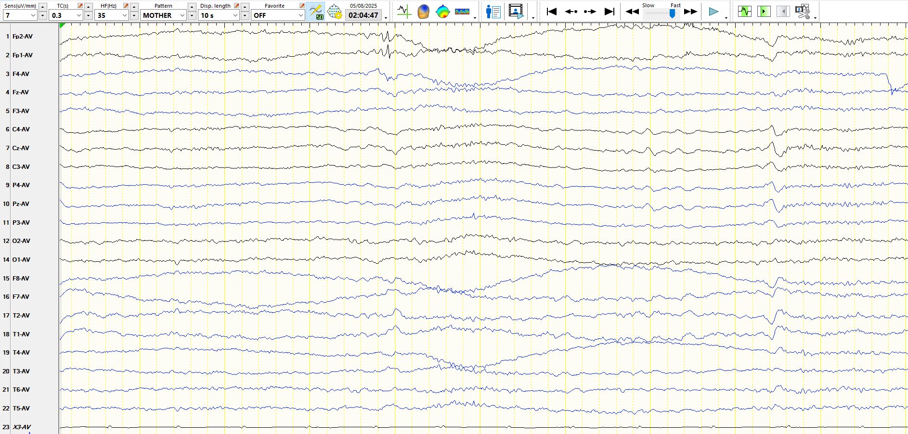Expand the Sens(uV/mm) dropdown

click(x=33, y=15)
